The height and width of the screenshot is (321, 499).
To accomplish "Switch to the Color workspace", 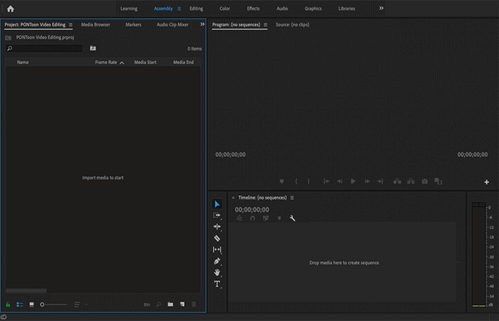I will coord(225,9).
